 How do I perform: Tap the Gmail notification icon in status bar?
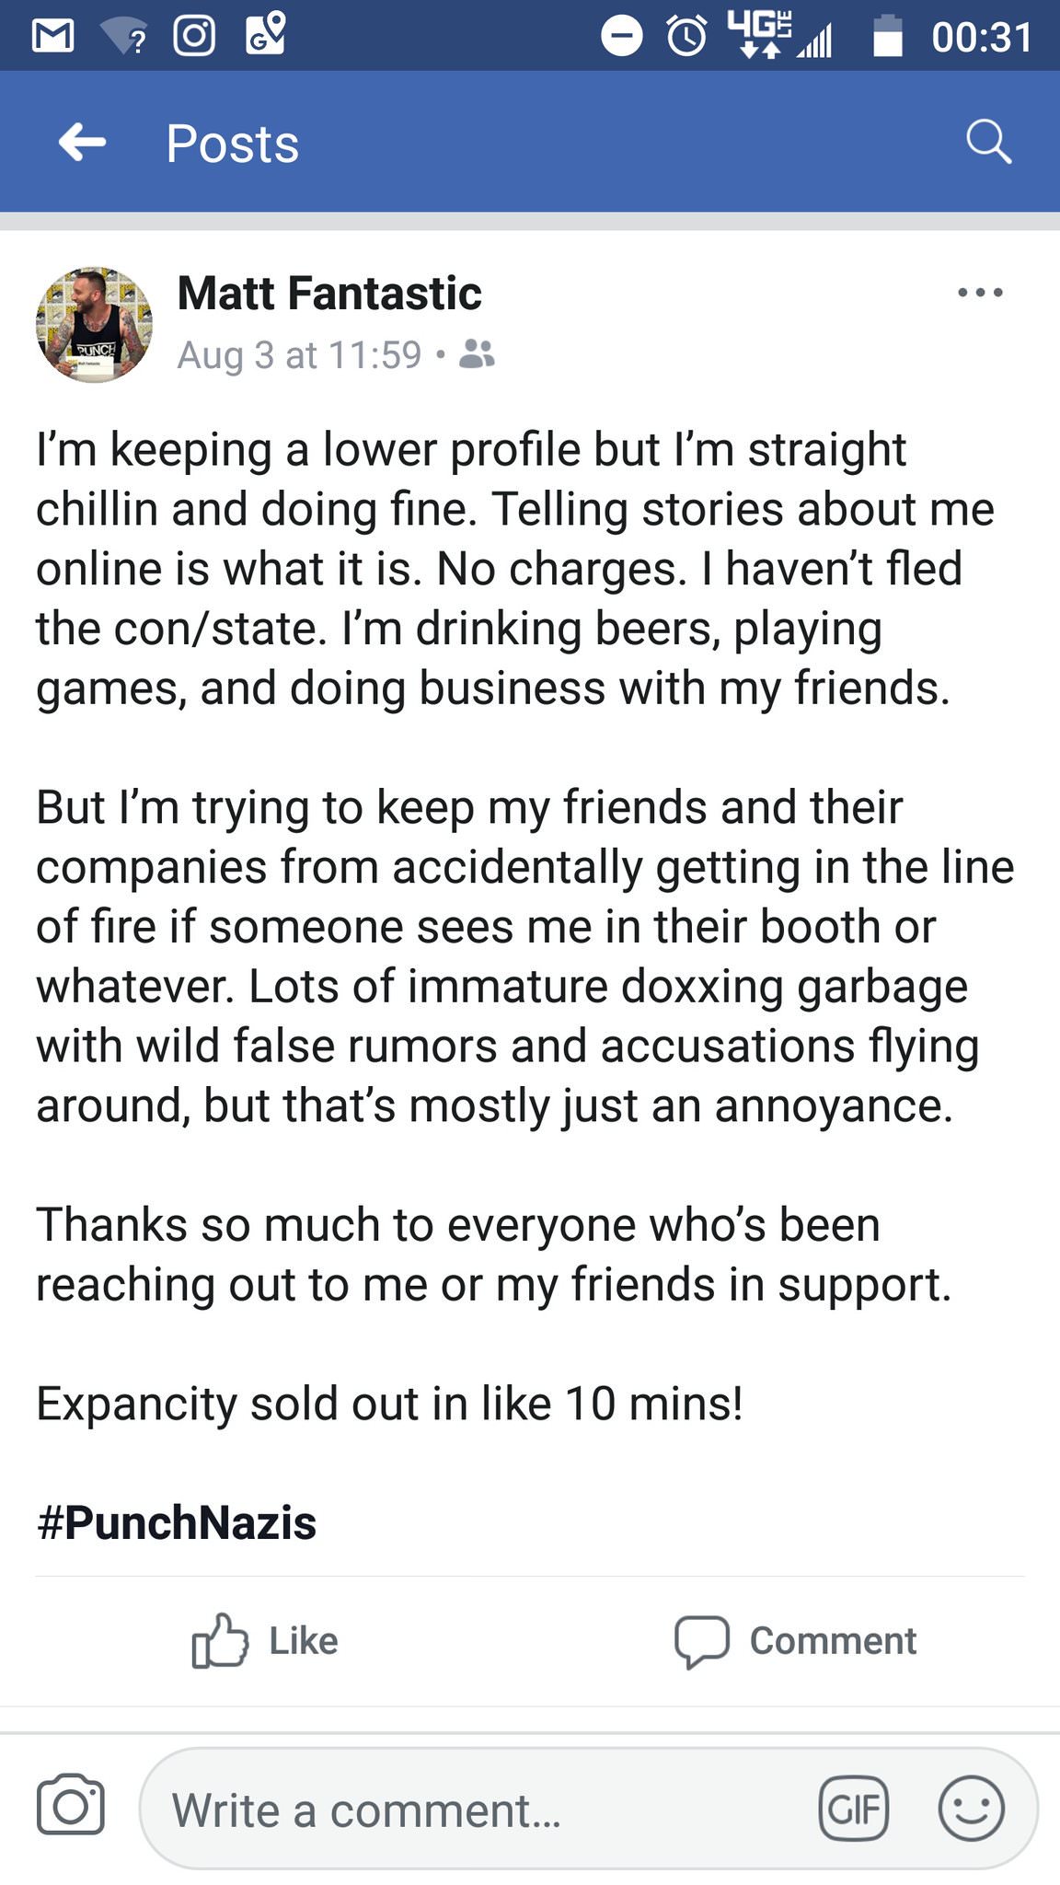point(52,36)
